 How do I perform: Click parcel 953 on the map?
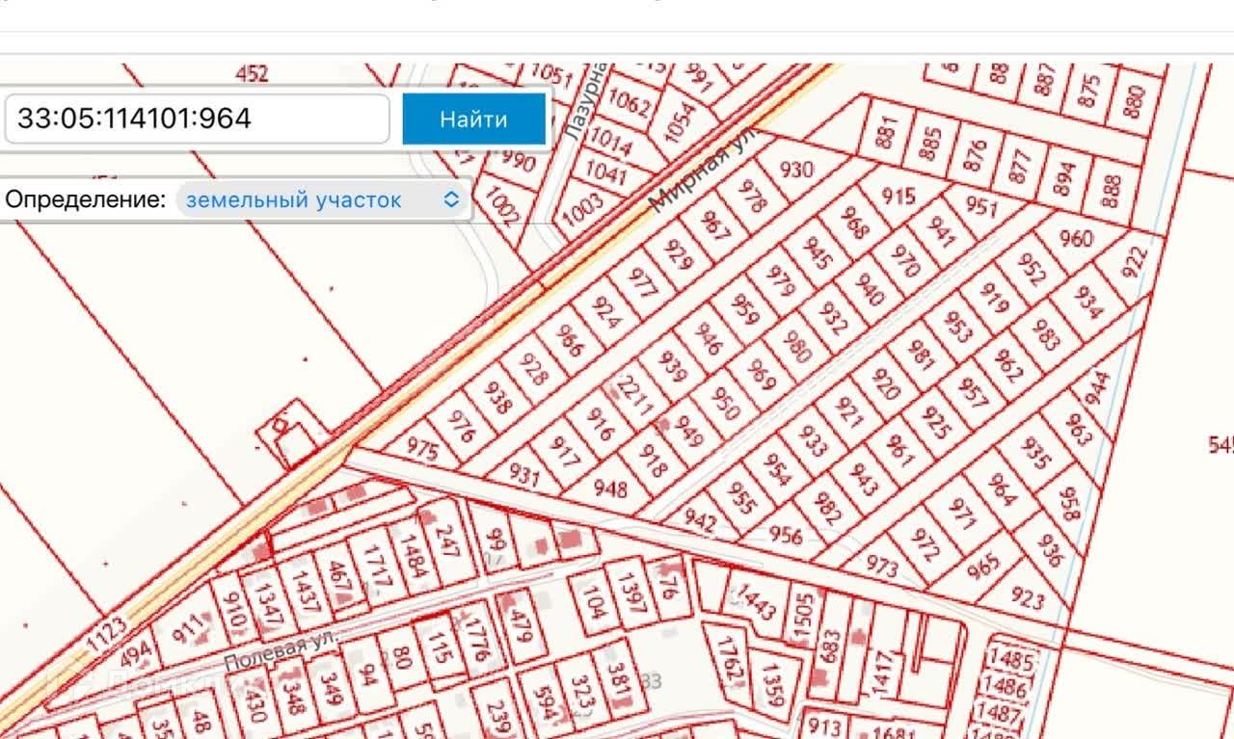pyautogui.click(x=957, y=327)
